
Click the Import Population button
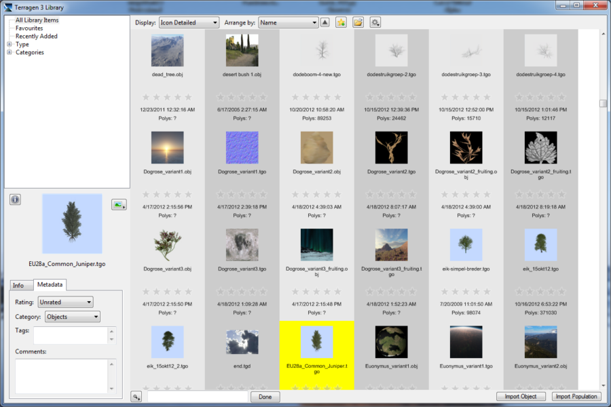576,396
